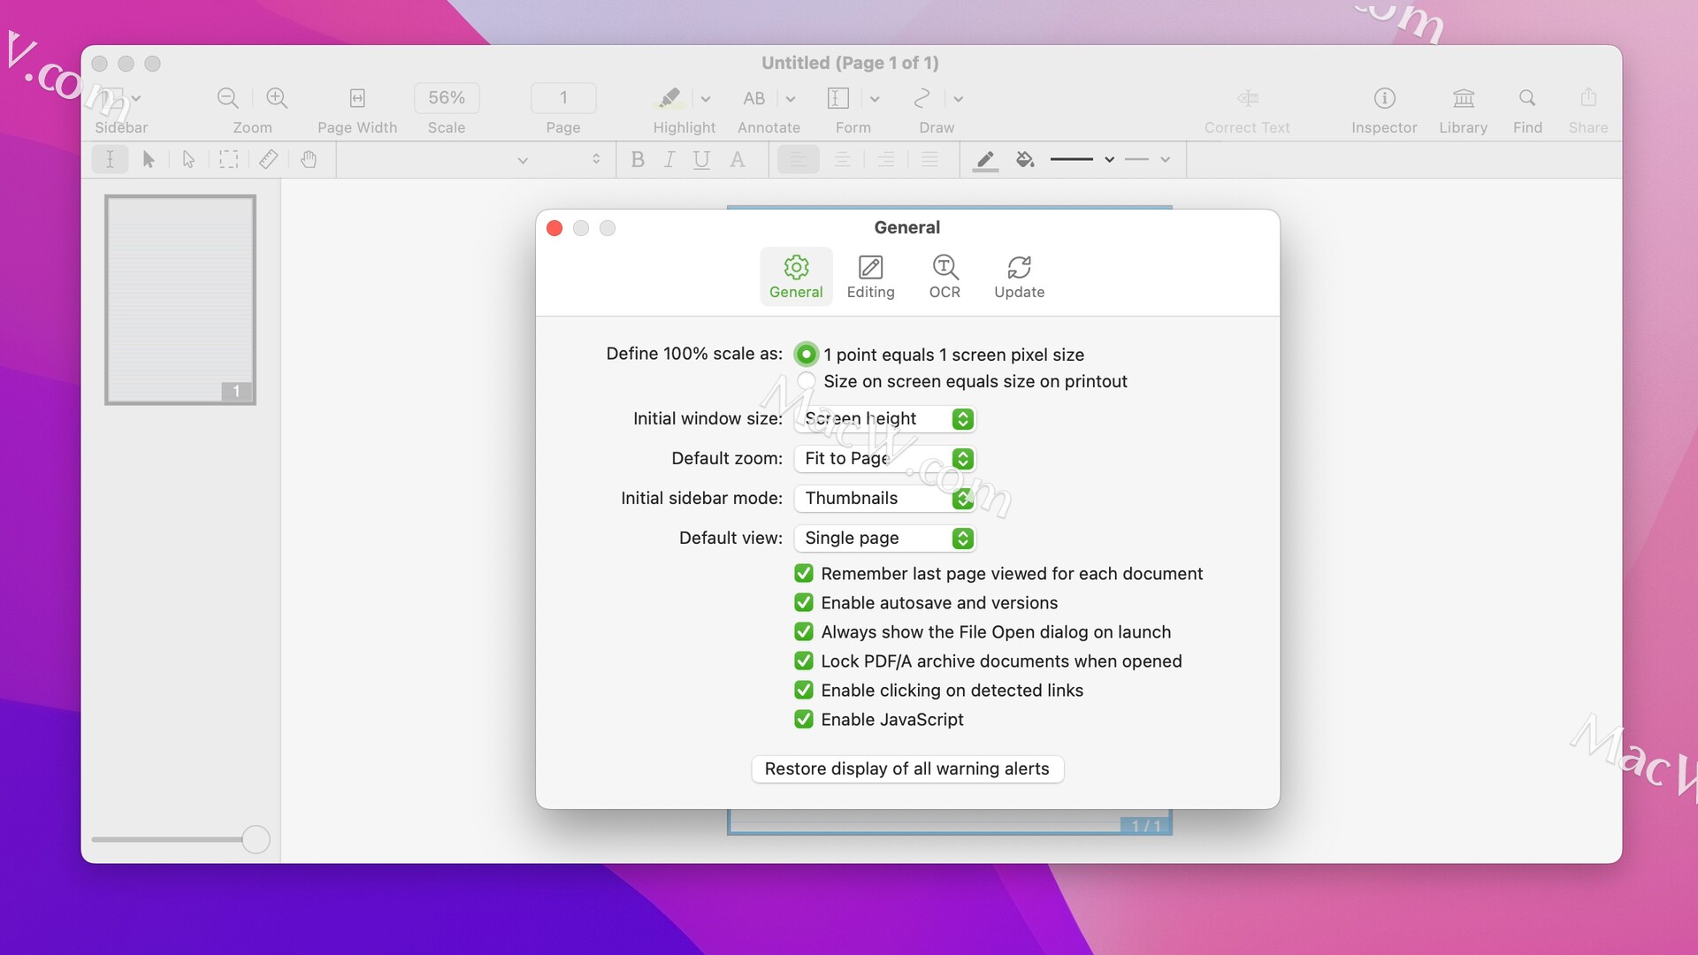1698x955 pixels.
Task: Select the Annotate AB tool
Action: [754, 98]
